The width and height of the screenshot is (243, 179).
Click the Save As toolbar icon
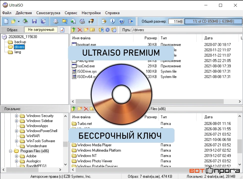click(43, 21)
